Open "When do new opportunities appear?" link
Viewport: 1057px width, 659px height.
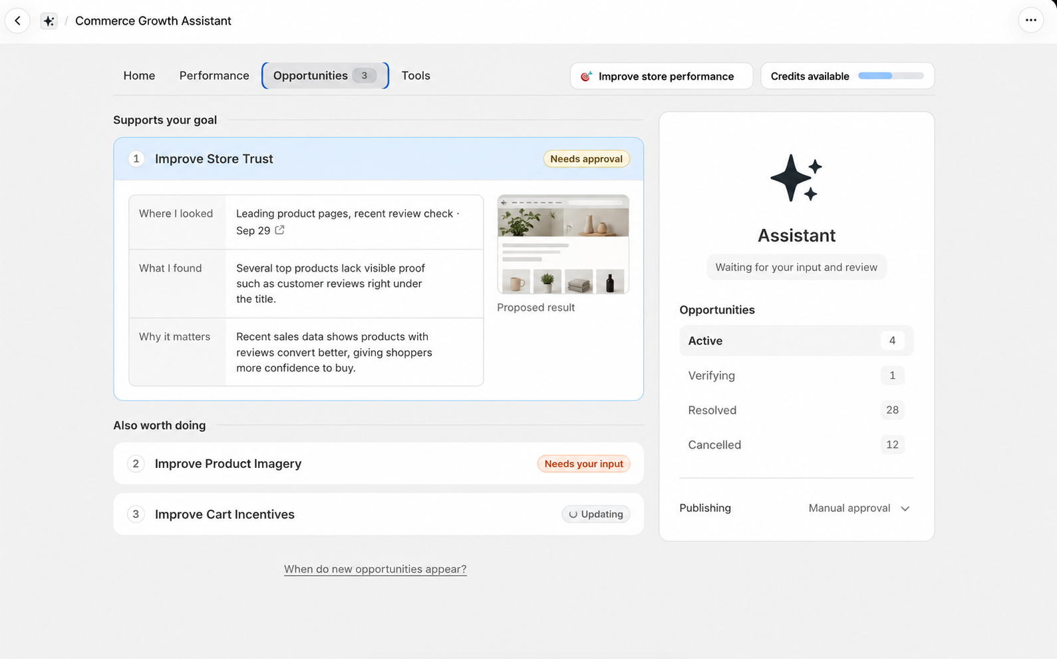375,569
